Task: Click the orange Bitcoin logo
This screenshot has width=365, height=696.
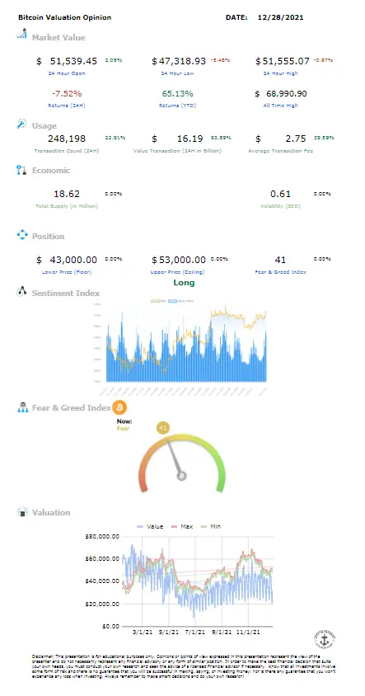Action: click(x=119, y=407)
